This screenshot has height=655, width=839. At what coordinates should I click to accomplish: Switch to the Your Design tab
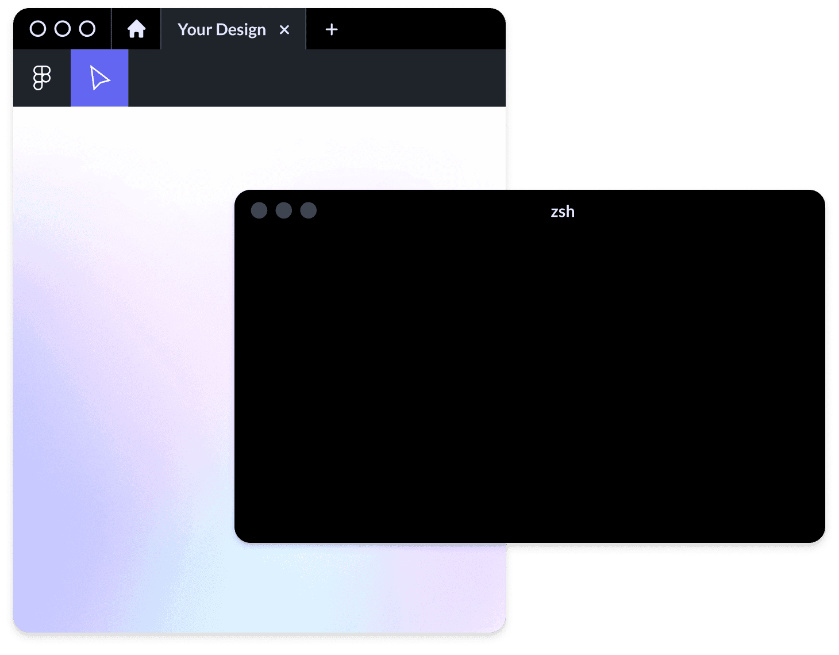pos(221,30)
